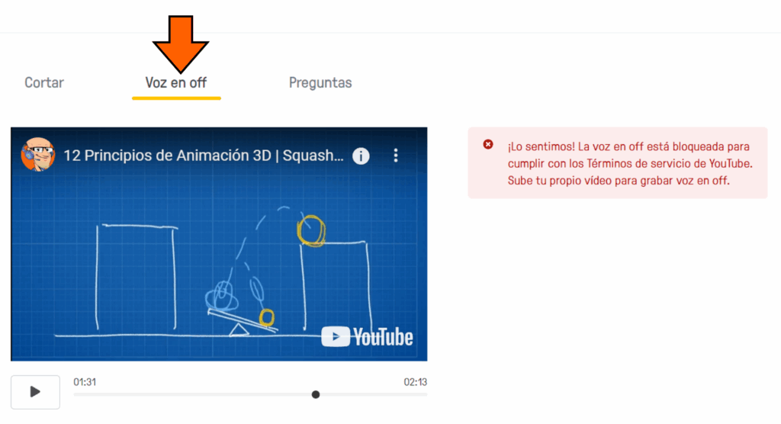This screenshot has width=781, height=424.
Task: Open the three-dot more options menu
Action: [x=396, y=156]
